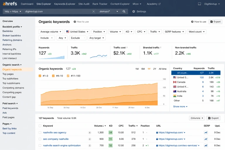225x150 pixels.
Task: Click the notifications screen icon near DigiNextup
Action: click(x=200, y=4)
